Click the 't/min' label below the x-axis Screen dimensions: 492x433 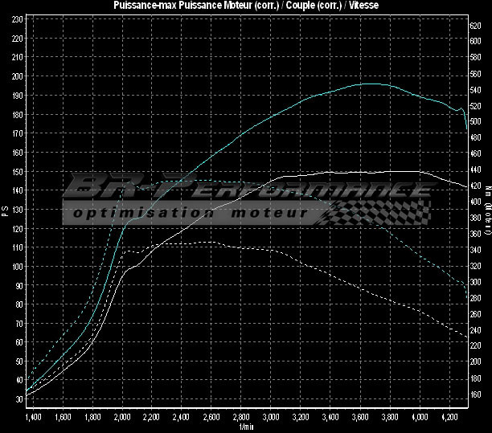click(246, 428)
